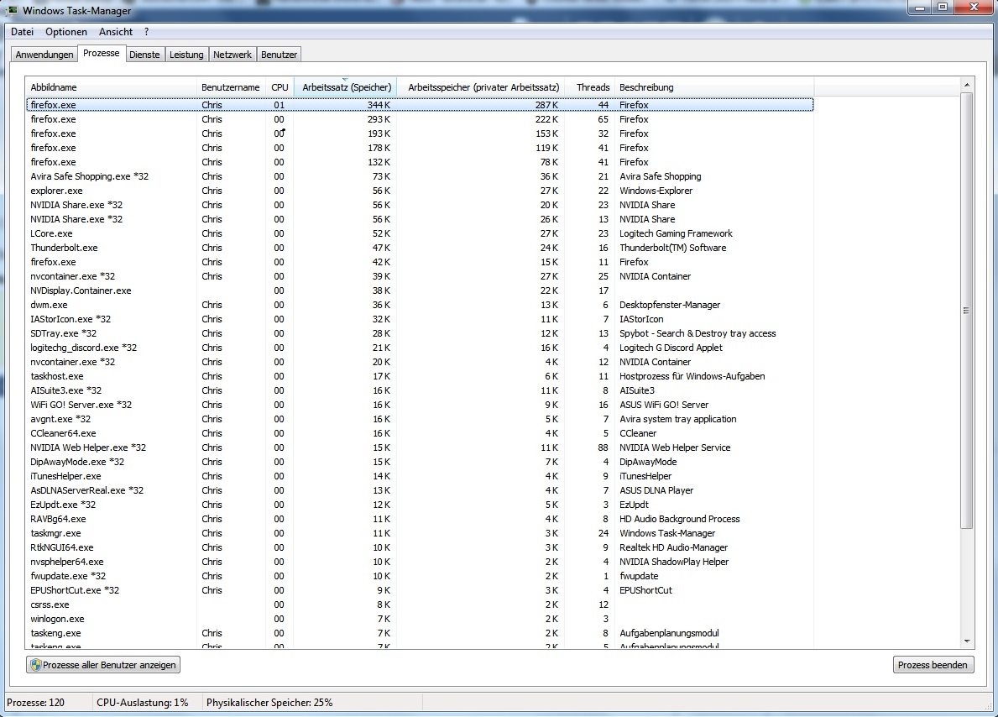Viewport: 998px width, 717px height.
Task: Select EzUpdt.exe *32 process
Action: 420,505
